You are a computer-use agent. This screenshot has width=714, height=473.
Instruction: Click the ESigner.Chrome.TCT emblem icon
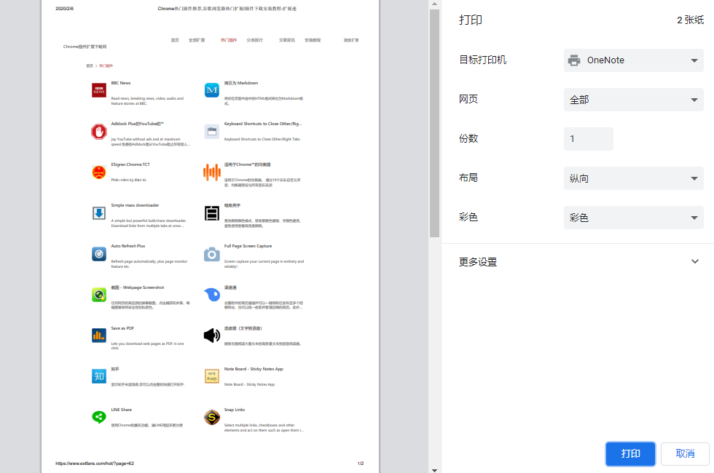point(99,172)
